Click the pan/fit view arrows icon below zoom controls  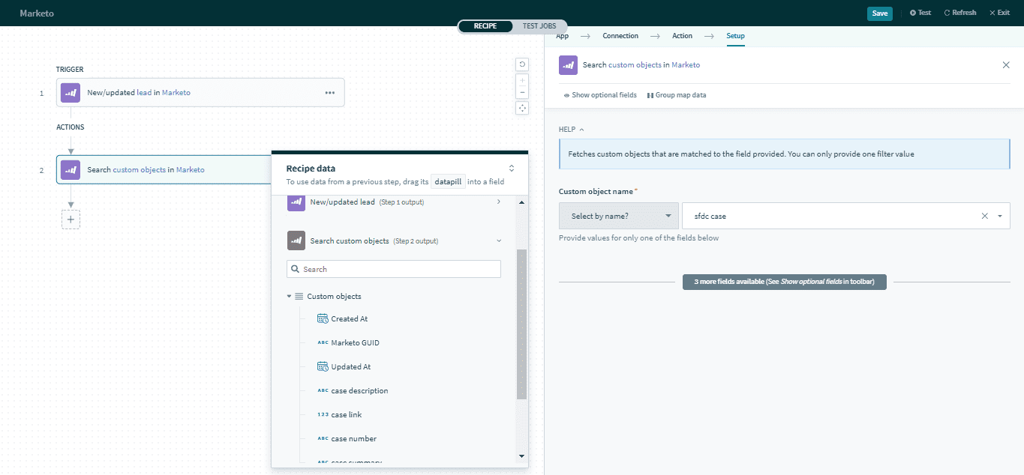[522, 108]
